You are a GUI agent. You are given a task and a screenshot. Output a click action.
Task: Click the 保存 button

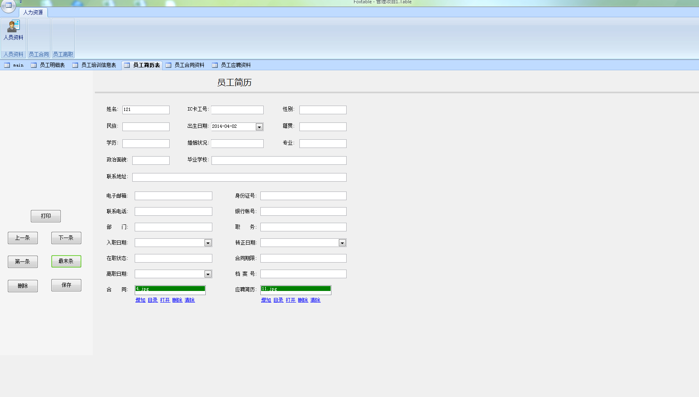coord(66,285)
